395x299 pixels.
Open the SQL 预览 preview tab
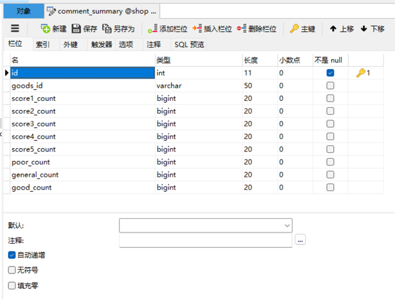tap(189, 45)
